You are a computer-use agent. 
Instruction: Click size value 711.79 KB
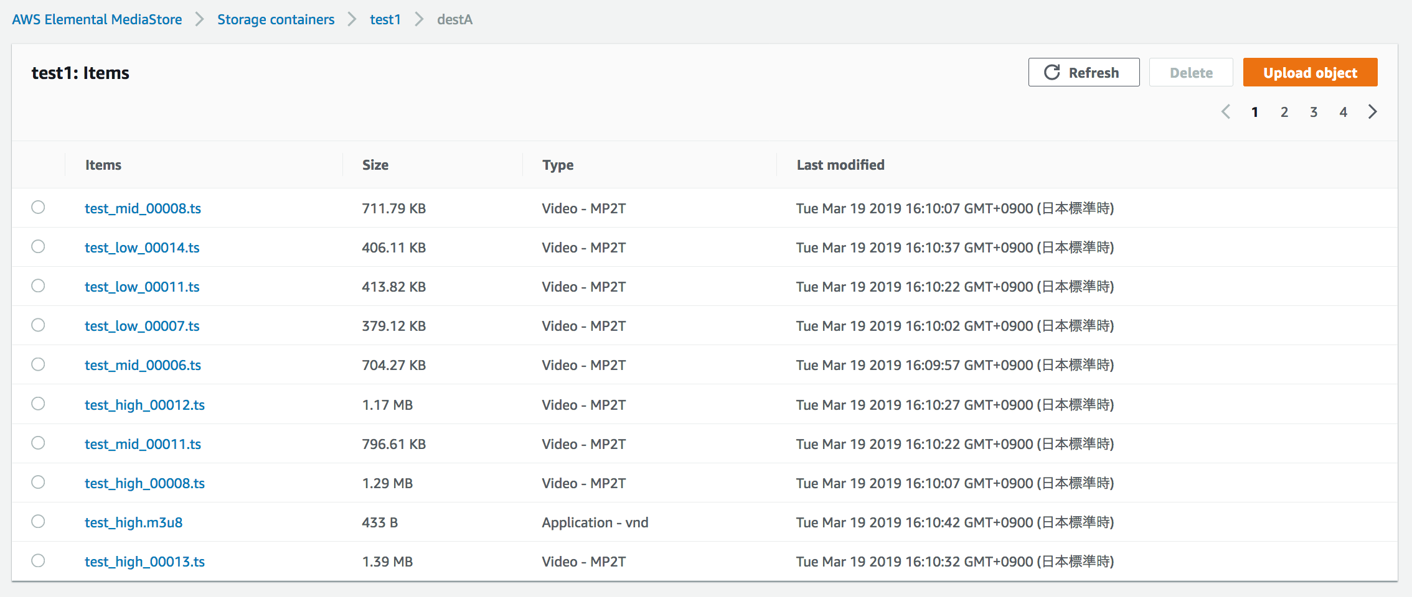coord(394,208)
